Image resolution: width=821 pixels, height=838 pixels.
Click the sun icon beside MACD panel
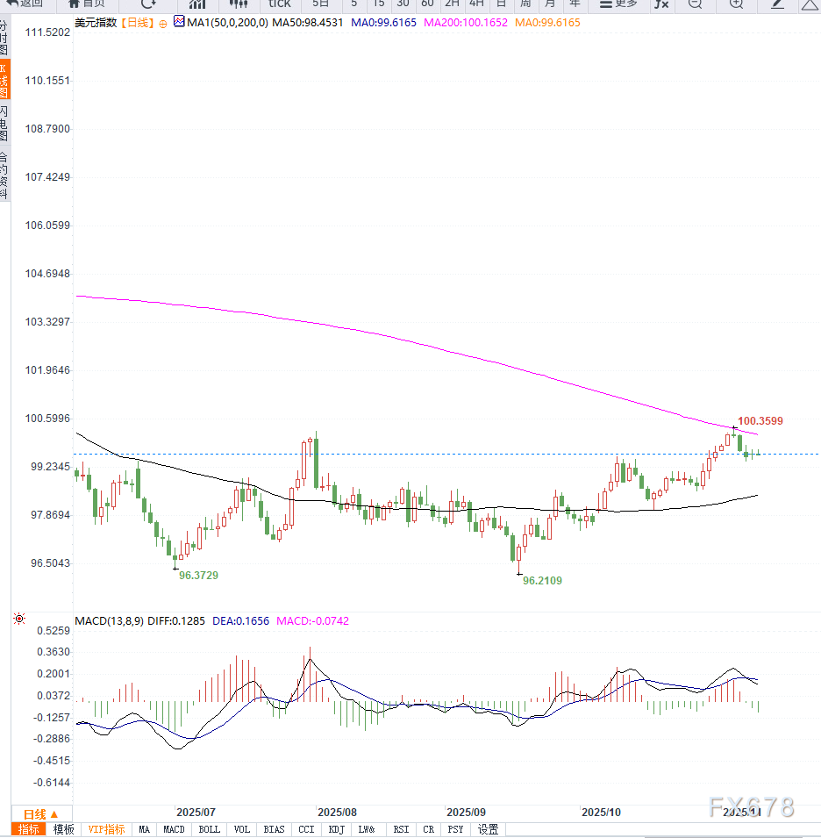(x=19, y=620)
